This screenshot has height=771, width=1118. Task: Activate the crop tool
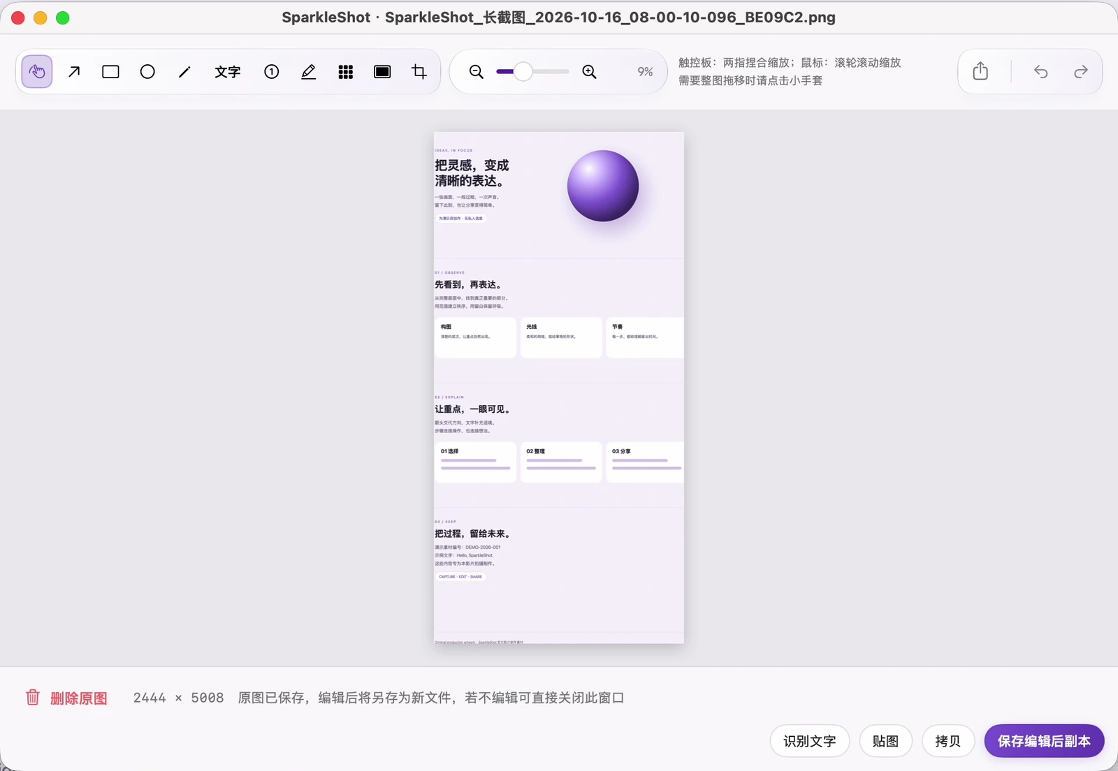click(x=419, y=71)
